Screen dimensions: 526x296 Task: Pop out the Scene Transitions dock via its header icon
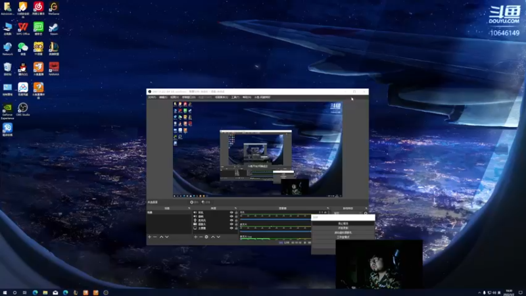tap(366, 209)
